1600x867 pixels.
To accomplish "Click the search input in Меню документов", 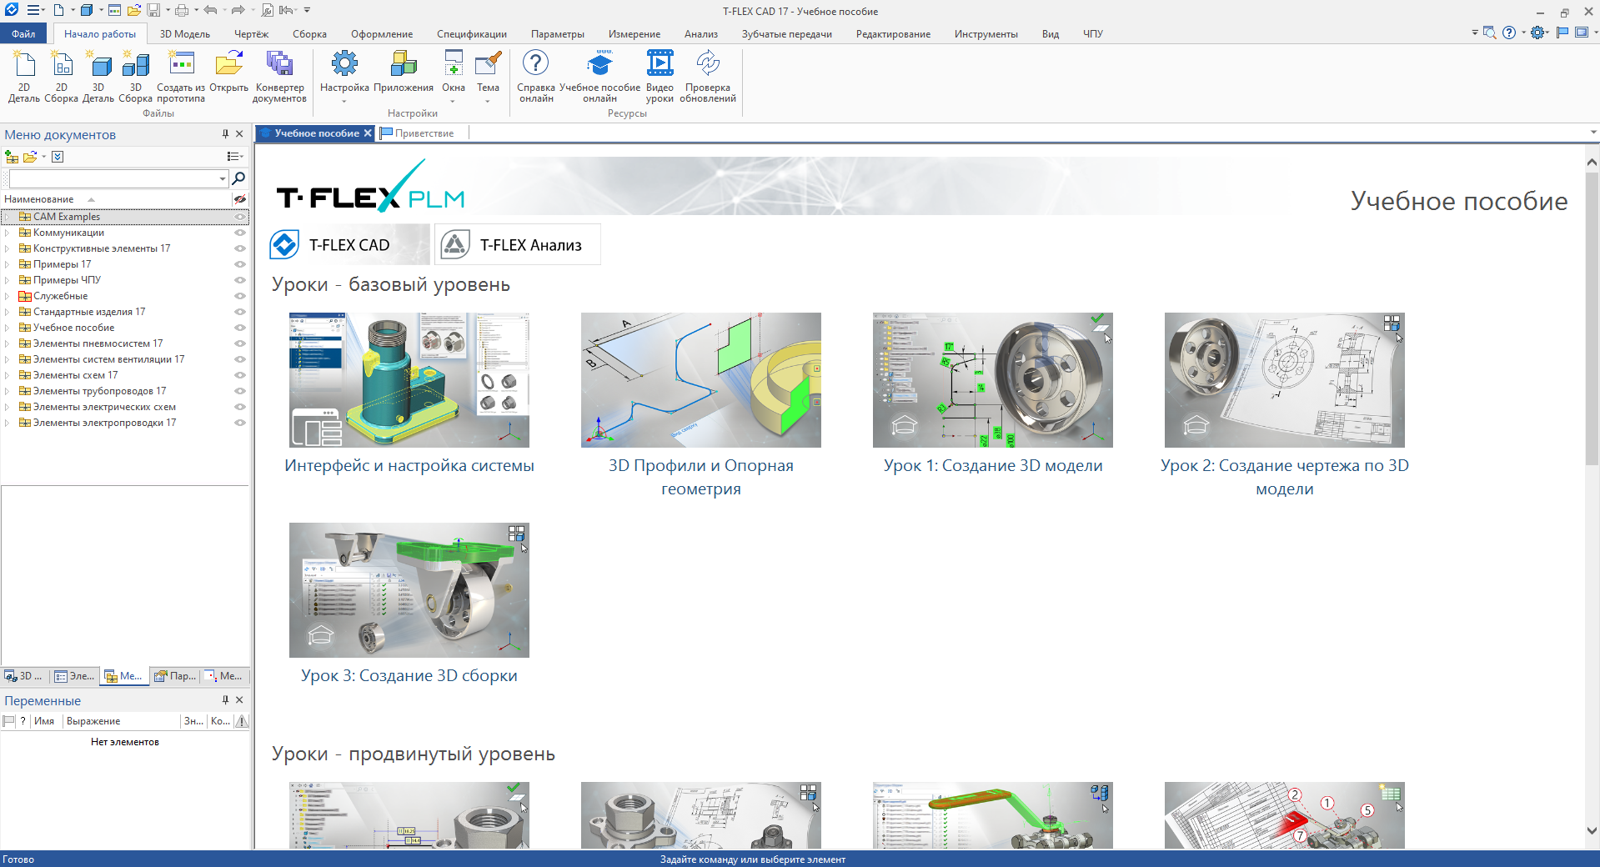I will tap(113, 178).
